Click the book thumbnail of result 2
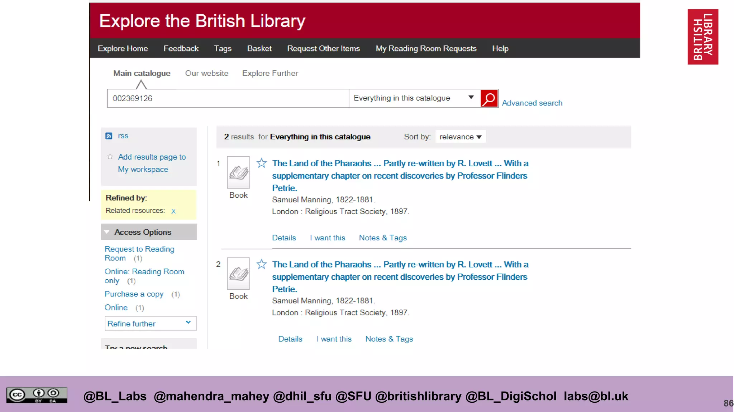 tap(238, 274)
